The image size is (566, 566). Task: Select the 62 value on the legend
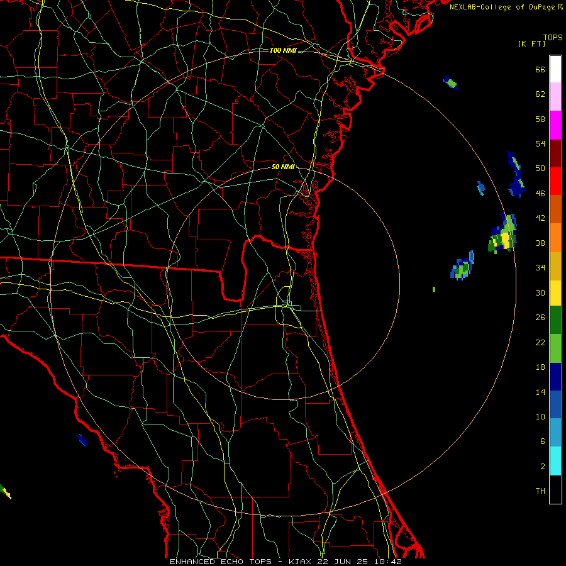point(540,94)
